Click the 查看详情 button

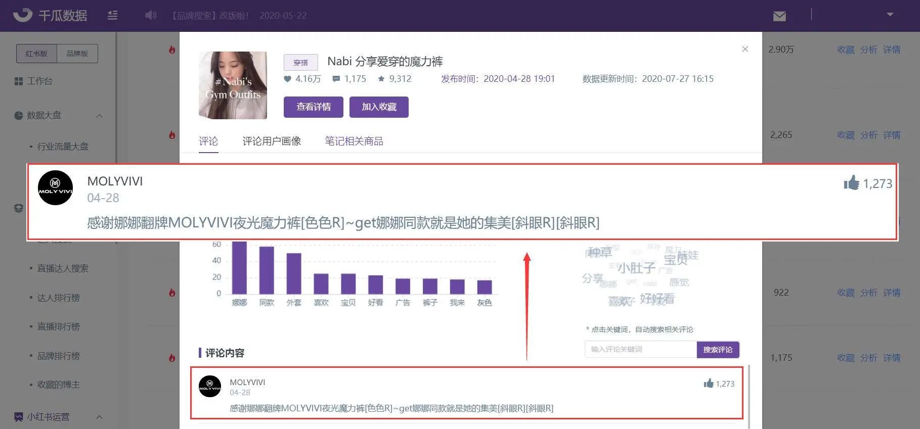[x=314, y=107]
